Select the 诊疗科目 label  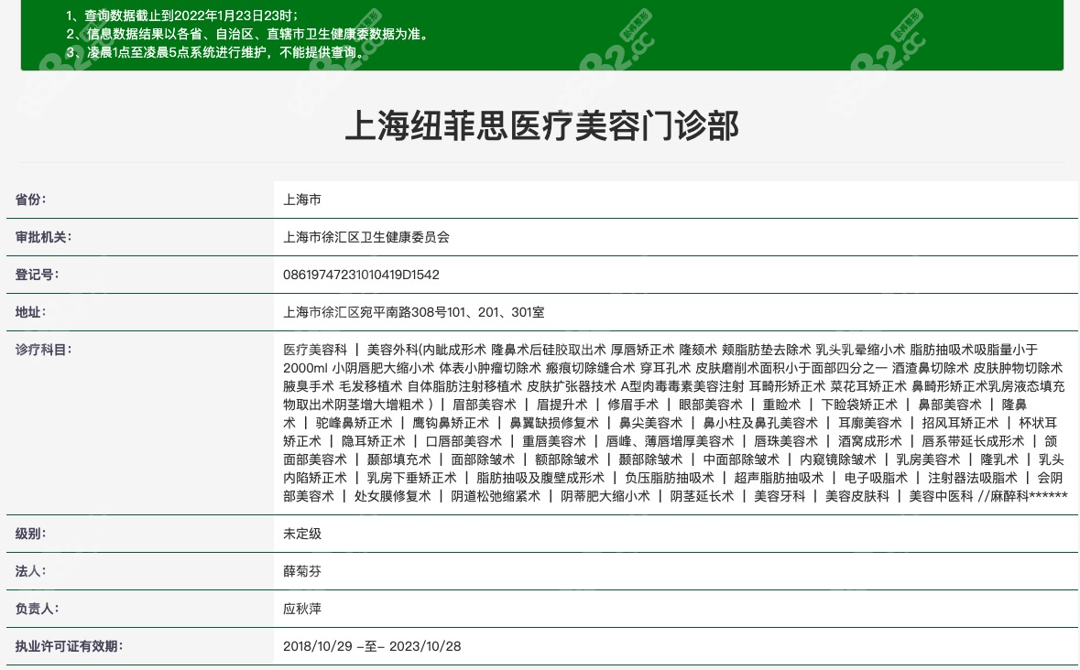(x=43, y=350)
